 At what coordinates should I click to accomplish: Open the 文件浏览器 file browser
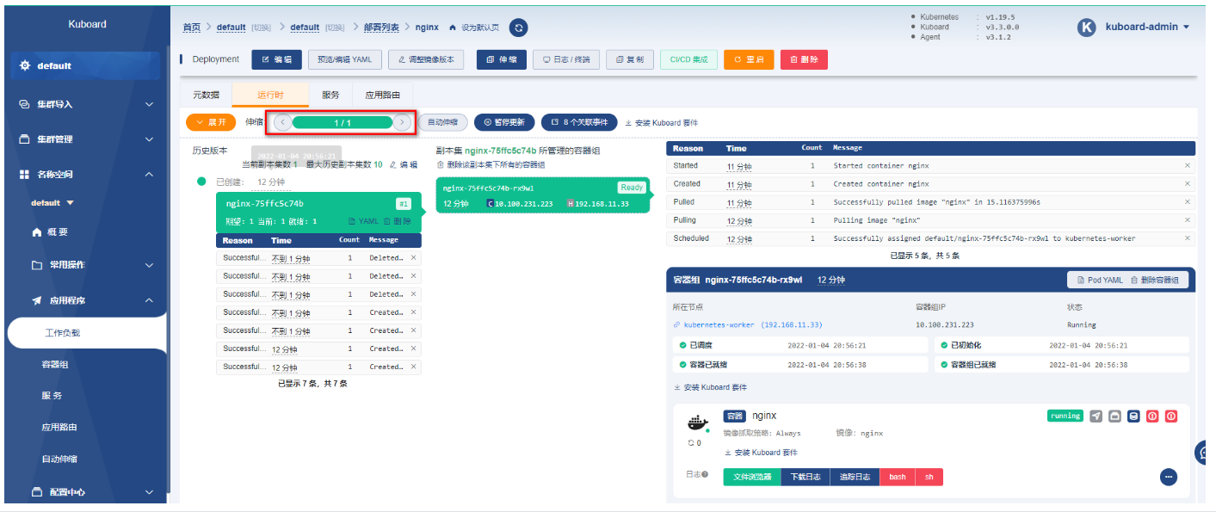tap(751, 477)
